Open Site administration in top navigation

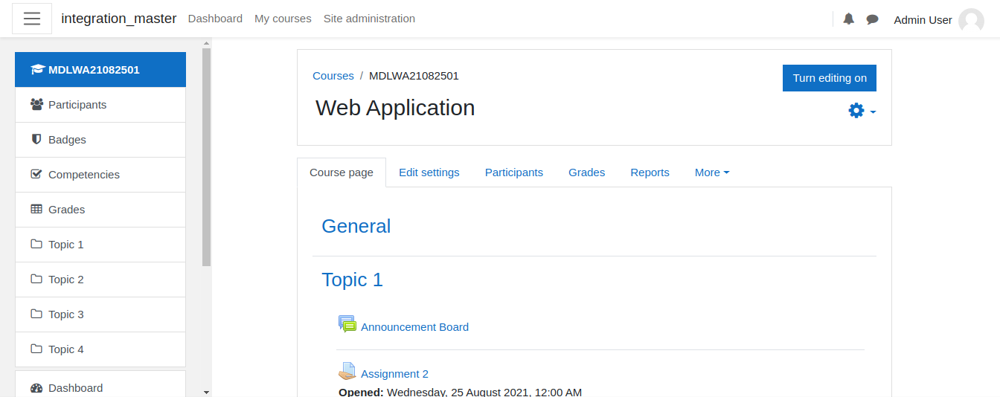[x=369, y=19]
